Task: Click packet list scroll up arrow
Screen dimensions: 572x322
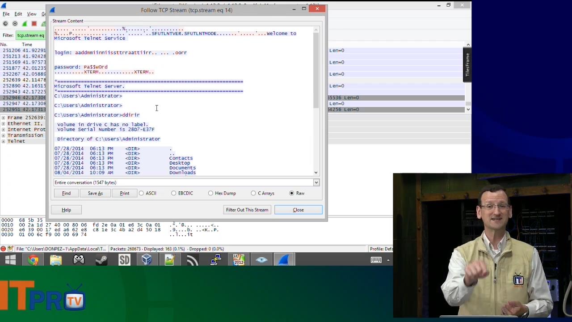Action: pos(468,45)
